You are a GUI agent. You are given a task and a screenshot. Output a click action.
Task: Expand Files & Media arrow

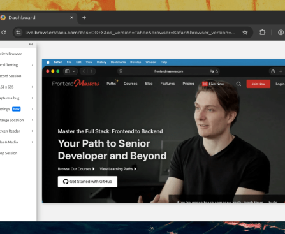[33, 142]
